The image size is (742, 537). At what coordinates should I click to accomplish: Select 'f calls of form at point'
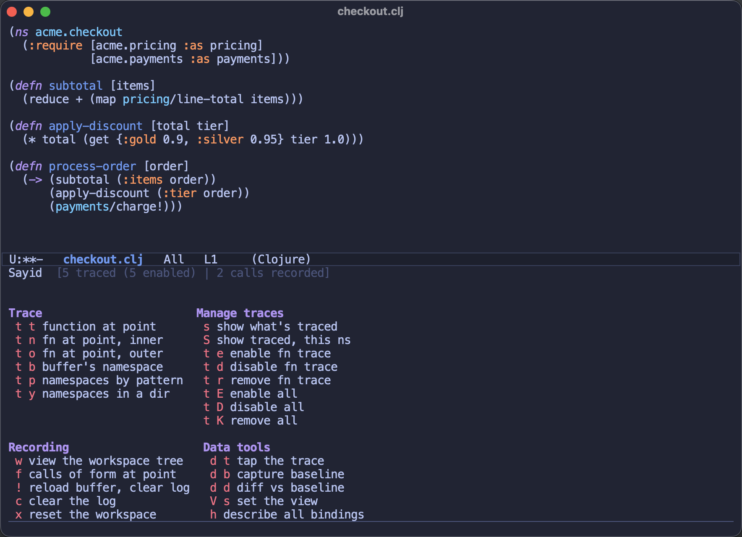pyautogui.click(x=96, y=474)
